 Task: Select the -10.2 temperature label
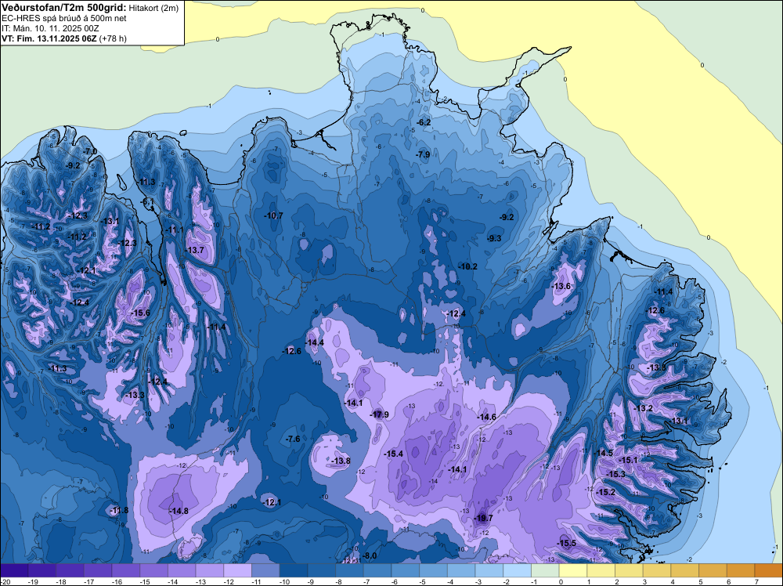pyautogui.click(x=468, y=266)
